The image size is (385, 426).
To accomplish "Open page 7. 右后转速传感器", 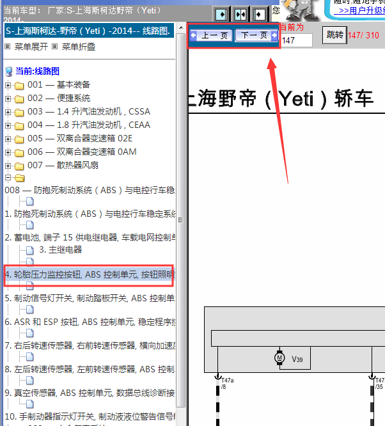I will [x=90, y=345].
